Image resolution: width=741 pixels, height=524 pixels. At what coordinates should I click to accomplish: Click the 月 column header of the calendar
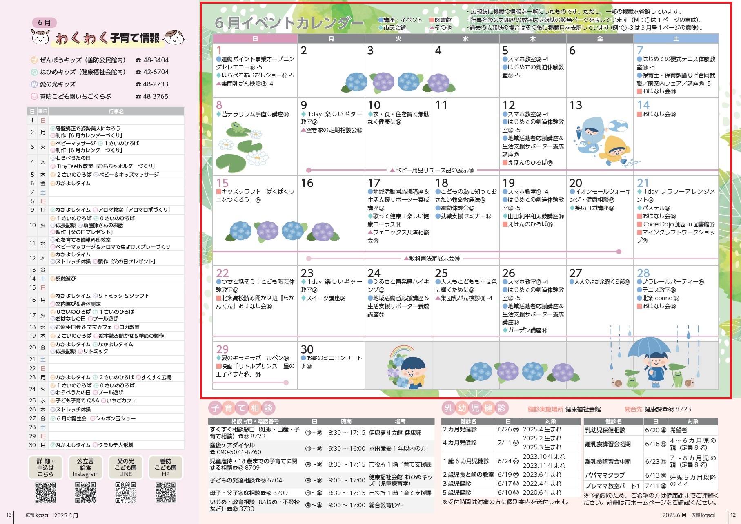pos(331,39)
